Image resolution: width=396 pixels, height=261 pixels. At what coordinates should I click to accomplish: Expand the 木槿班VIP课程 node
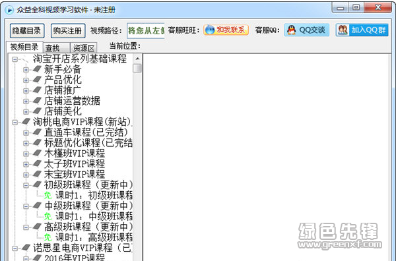point(26,154)
